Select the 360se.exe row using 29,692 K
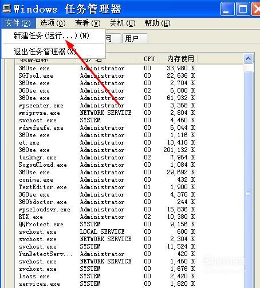Screen dimensions: 260x288 [107, 172]
